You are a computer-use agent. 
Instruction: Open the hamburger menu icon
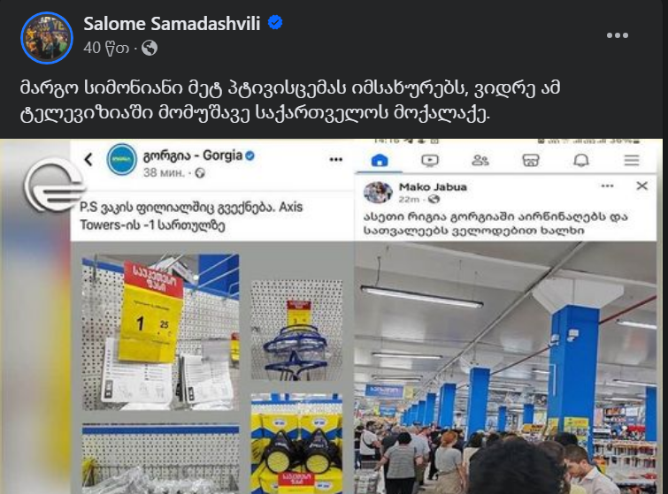(x=632, y=161)
